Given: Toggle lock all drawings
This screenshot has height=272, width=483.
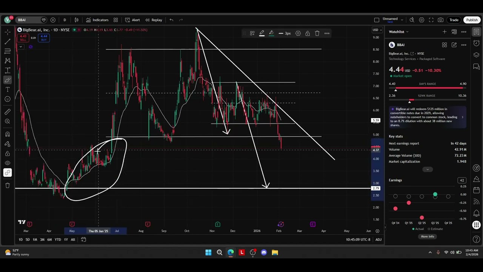Looking at the screenshot, I should (8, 154).
